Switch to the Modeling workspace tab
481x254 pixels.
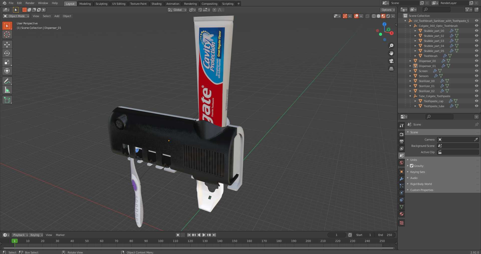click(x=85, y=4)
